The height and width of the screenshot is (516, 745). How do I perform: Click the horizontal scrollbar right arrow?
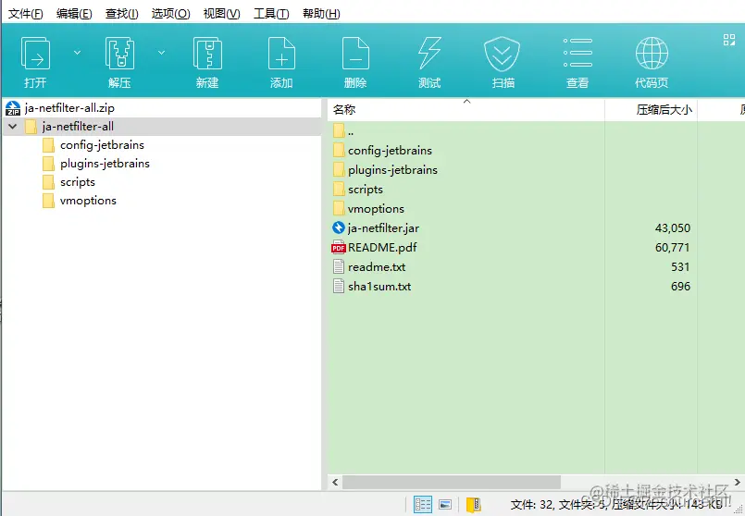737,483
